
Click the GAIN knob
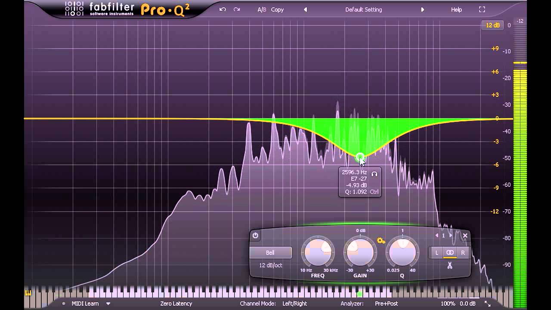pyautogui.click(x=360, y=252)
